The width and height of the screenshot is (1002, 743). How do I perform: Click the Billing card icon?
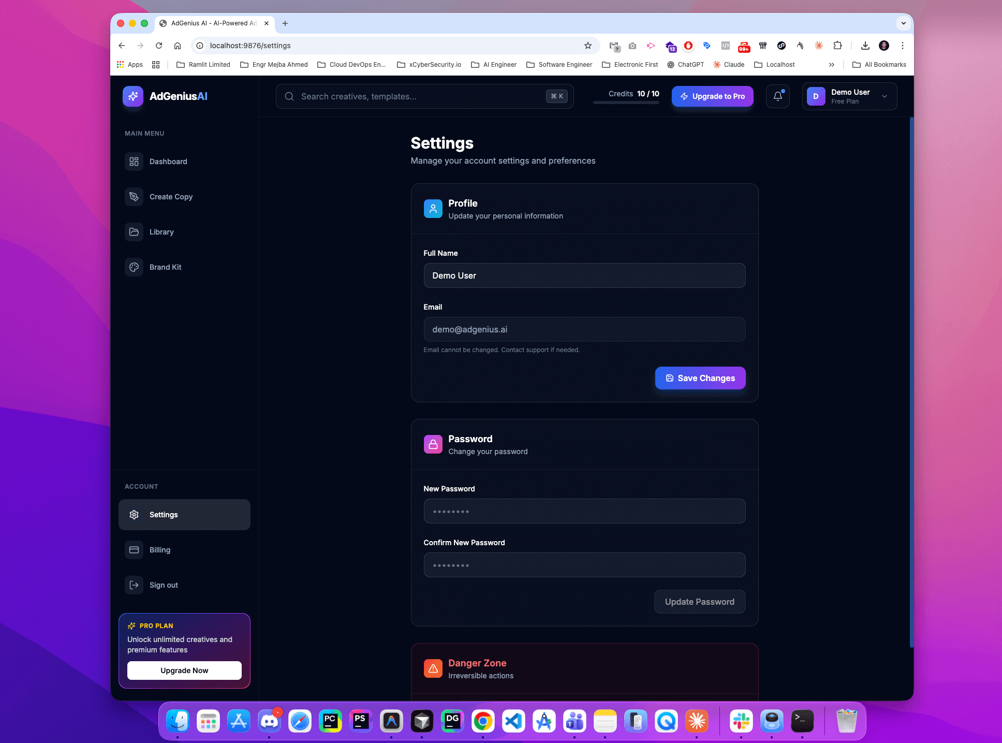(134, 549)
